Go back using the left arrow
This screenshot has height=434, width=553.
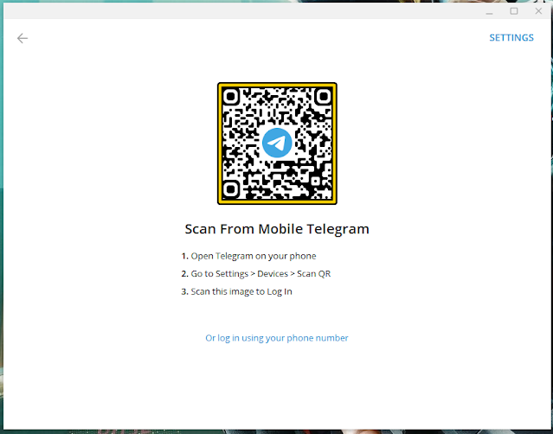coord(23,38)
